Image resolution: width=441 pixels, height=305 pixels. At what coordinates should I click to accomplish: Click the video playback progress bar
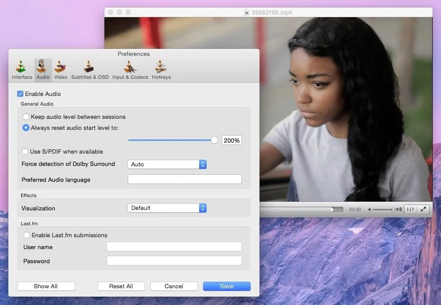301,209
